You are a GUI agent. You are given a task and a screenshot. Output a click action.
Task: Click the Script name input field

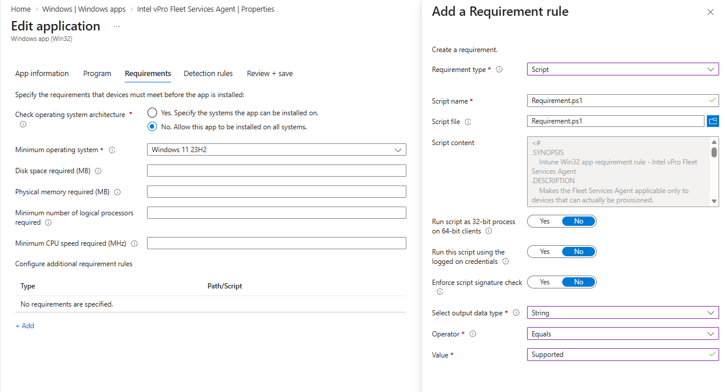623,101
